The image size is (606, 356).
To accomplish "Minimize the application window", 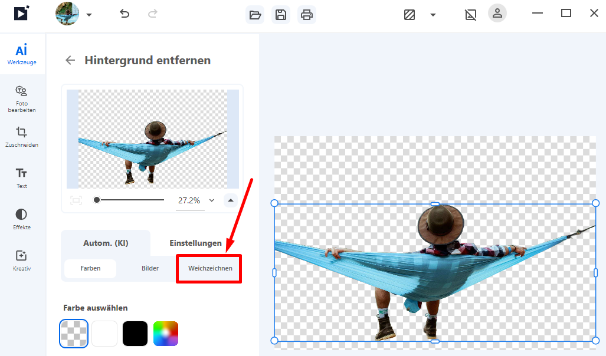I will click(537, 13).
